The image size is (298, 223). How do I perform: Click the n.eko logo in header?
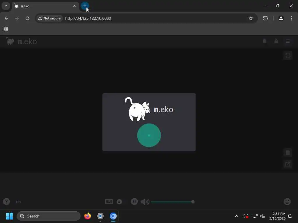tap(21, 41)
